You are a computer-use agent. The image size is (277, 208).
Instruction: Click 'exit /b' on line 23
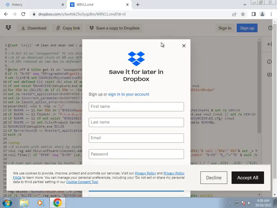click(15, 135)
